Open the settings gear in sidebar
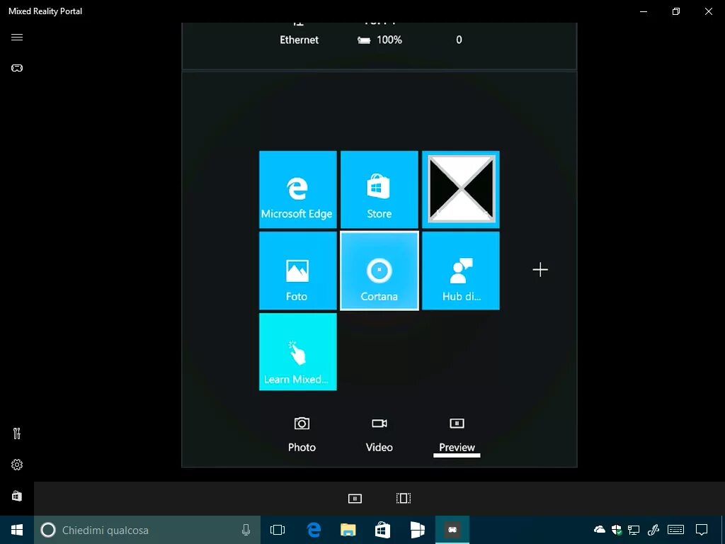725x544 pixels. [x=17, y=465]
